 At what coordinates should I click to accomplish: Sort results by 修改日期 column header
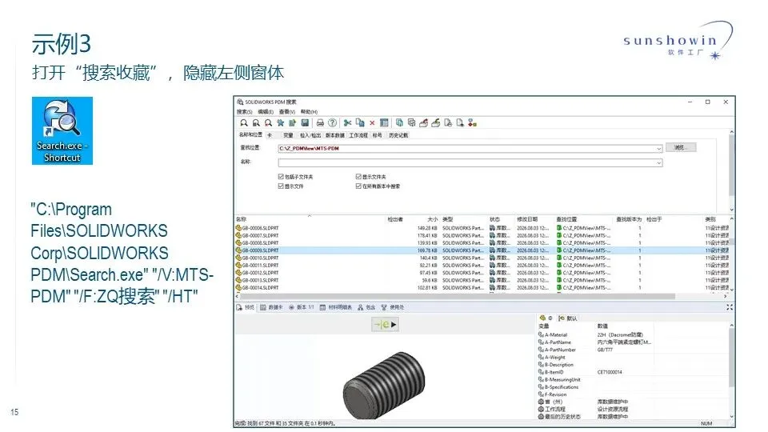[527, 219]
